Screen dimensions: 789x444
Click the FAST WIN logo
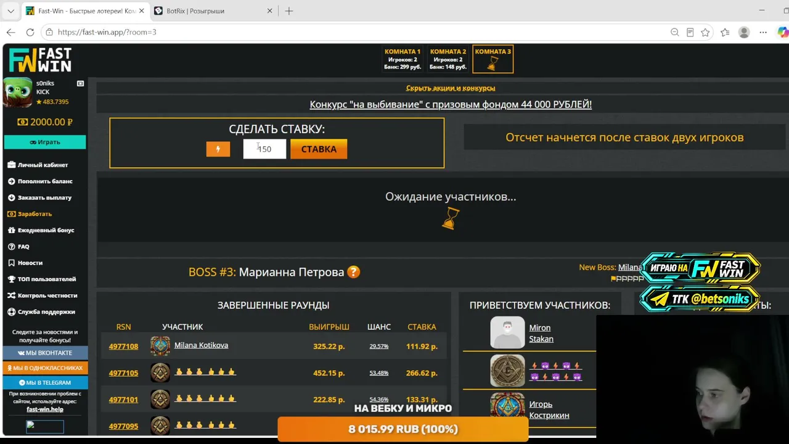pos(40,60)
